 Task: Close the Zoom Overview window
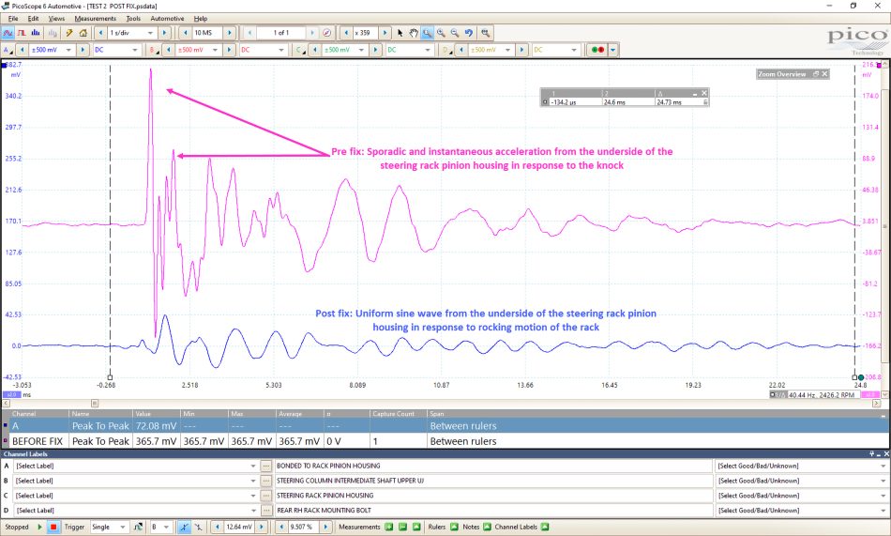(824, 74)
